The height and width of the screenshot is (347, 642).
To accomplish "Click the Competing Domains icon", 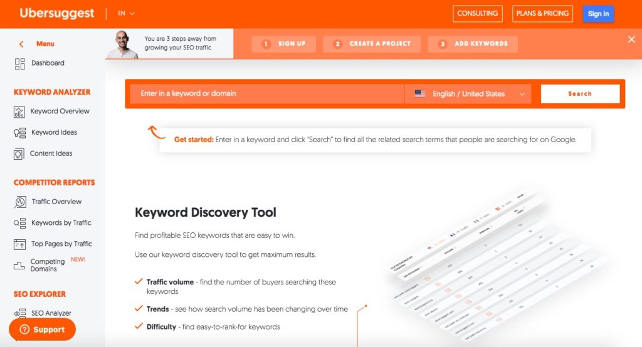I will click(x=19, y=266).
